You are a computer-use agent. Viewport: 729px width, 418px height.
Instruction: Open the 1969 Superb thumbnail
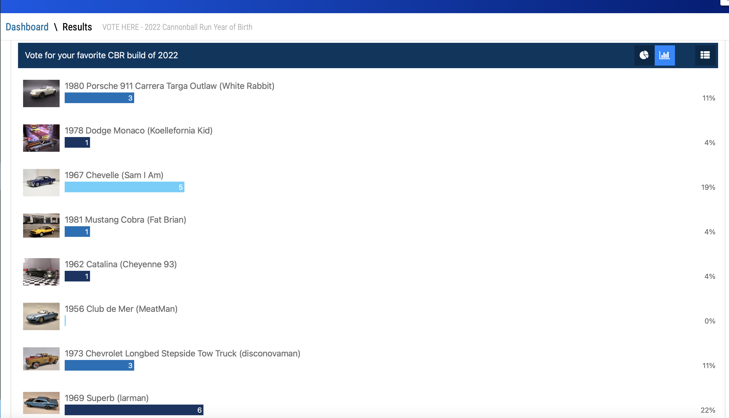(41, 403)
